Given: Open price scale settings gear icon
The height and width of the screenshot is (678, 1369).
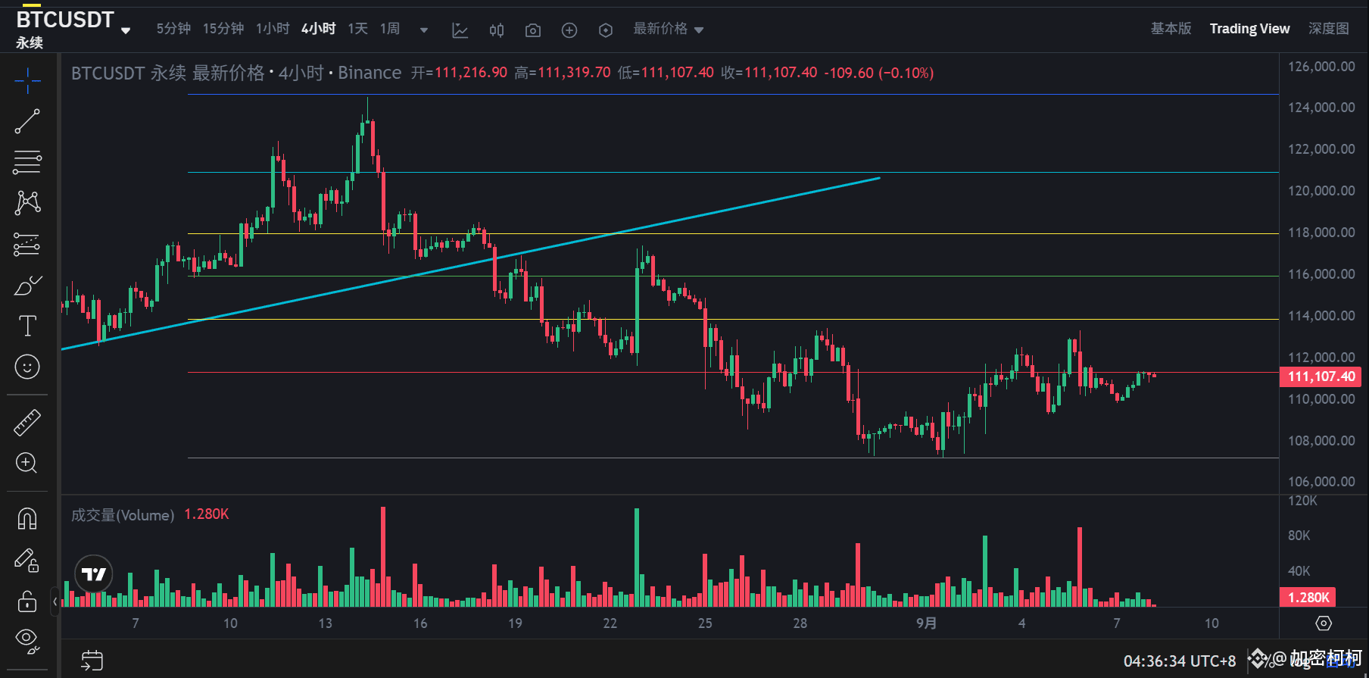Looking at the screenshot, I should [x=1324, y=623].
